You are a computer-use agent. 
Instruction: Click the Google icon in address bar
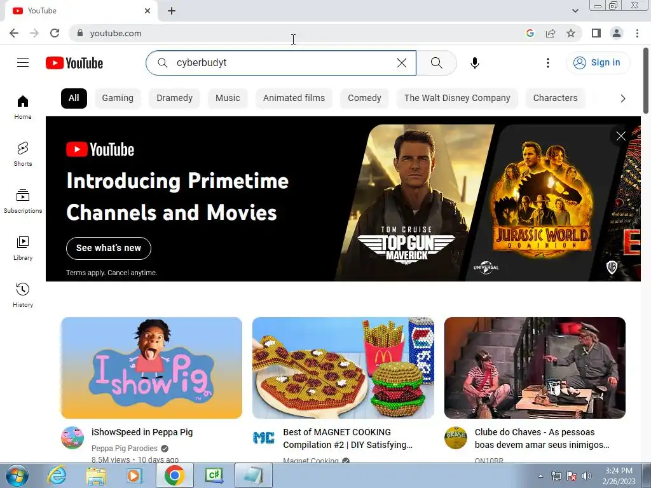click(530, 33)
